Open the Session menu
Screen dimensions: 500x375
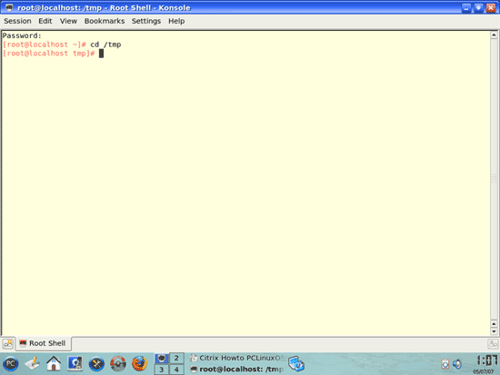click(x=17, y=21)
